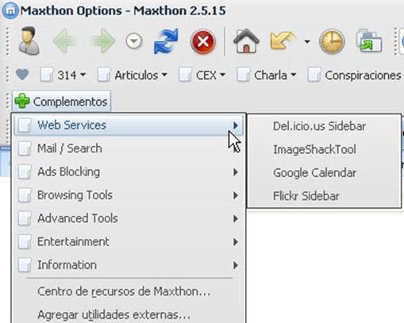Screen dimensions: 404x323
Task: Click the favorites heart icon
Action: 22,75
